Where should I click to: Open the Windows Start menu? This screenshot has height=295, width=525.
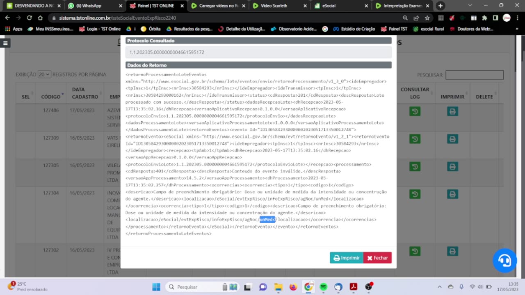[x=156, y=287]
